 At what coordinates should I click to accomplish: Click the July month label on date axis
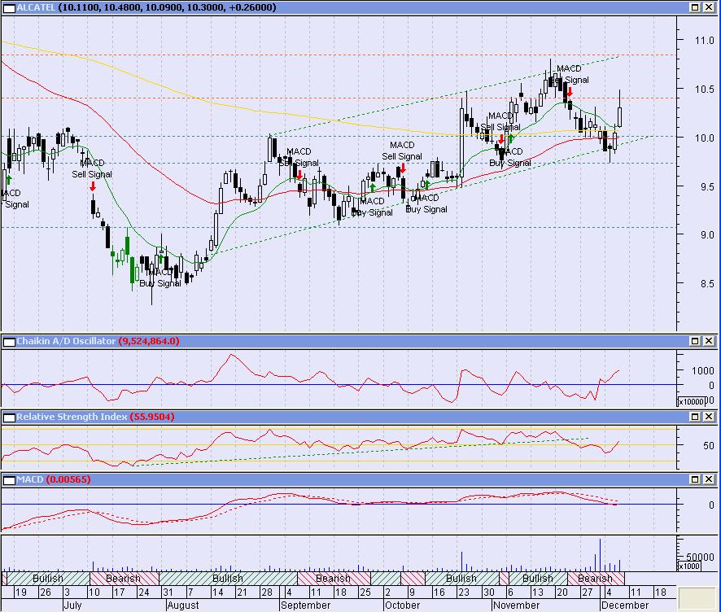(72, 605)
